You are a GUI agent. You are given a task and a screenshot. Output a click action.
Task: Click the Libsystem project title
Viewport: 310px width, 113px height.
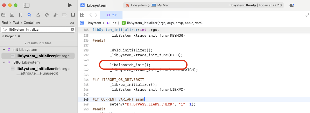[x=97, y=5]
